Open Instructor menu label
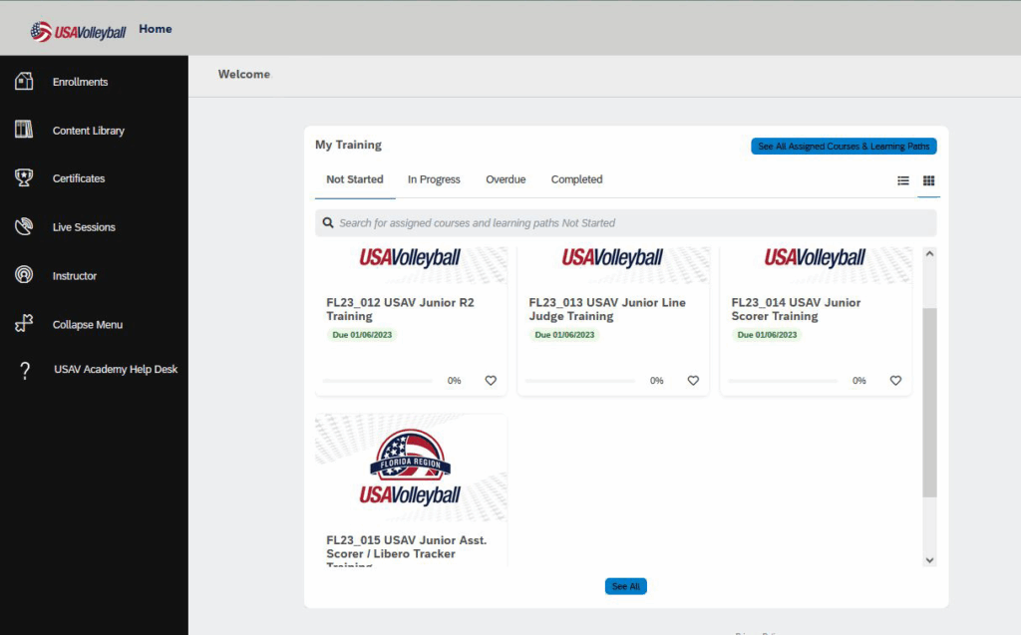Viewport: 1021px width, 635px height. point(75,276)
